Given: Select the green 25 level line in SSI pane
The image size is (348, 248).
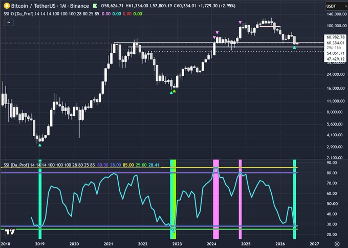Looking at the screenshot, I should pos(149,229).
